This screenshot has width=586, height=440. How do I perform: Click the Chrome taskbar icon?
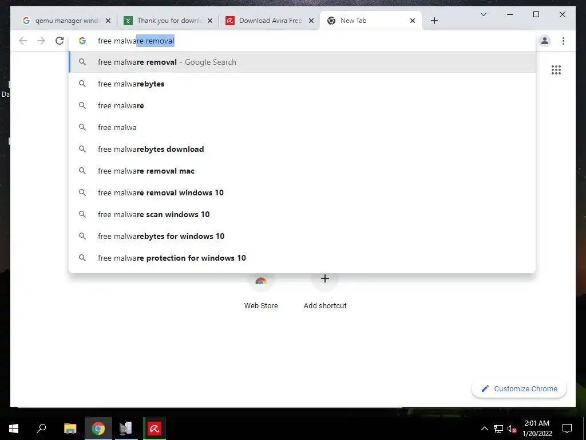coord(98,429)
